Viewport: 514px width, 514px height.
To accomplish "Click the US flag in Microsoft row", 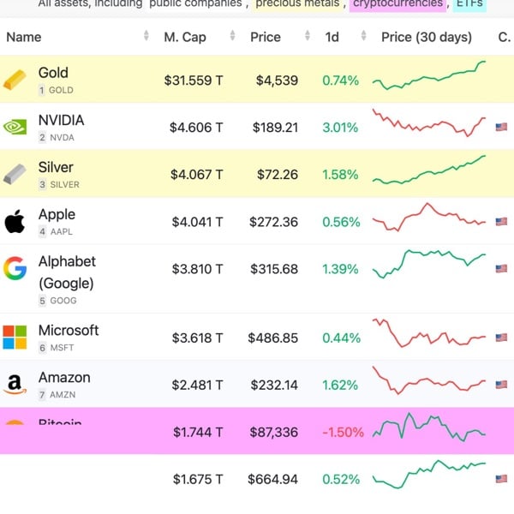I will (x=501, y=338).
